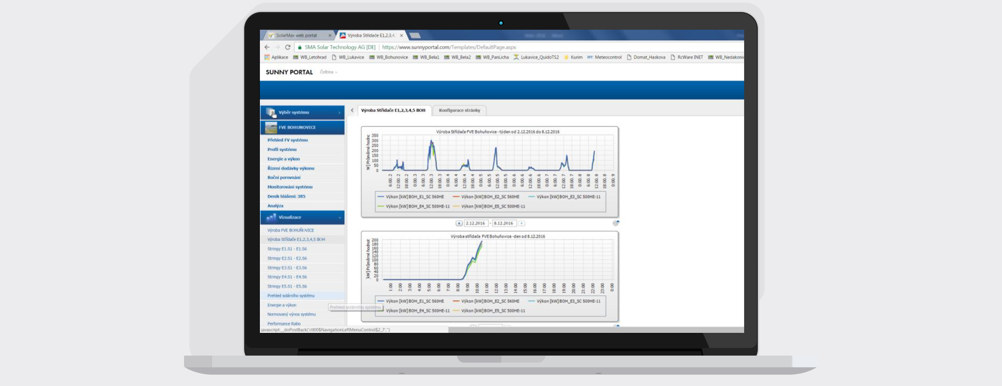1002x386 pixels.
Task: Open Přehled solárního systému
Action: tap(291, 296)
